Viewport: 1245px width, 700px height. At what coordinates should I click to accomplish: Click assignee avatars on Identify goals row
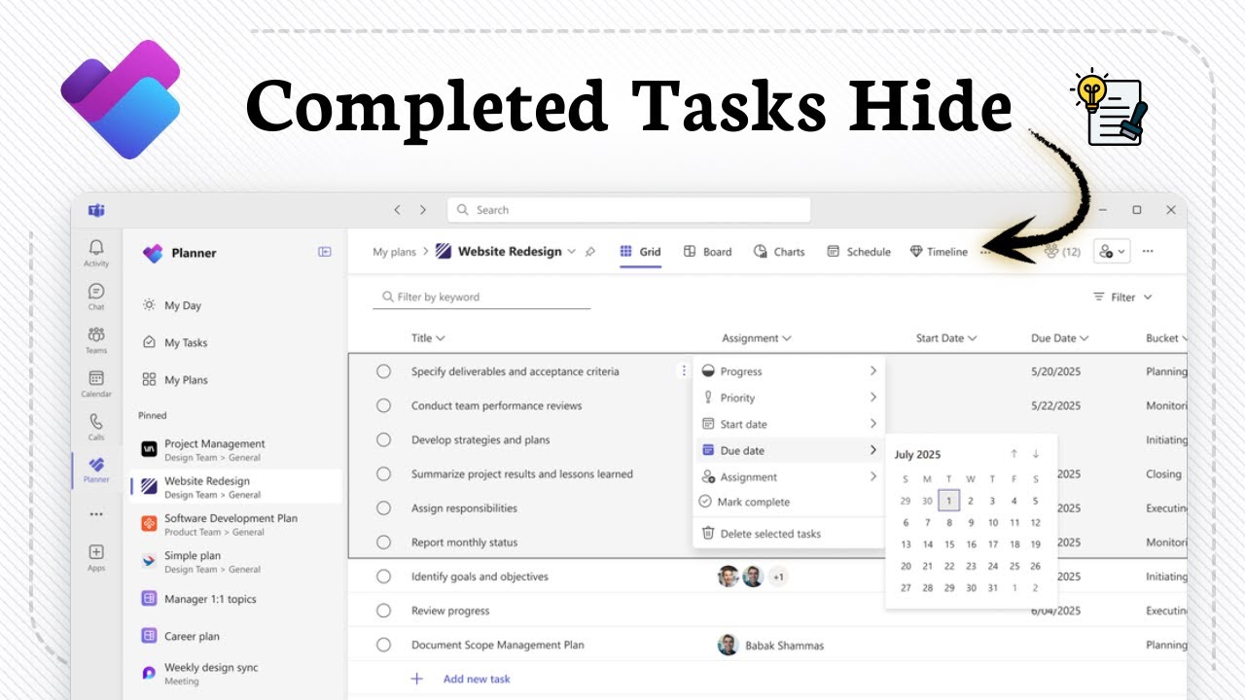coord(751,577)
